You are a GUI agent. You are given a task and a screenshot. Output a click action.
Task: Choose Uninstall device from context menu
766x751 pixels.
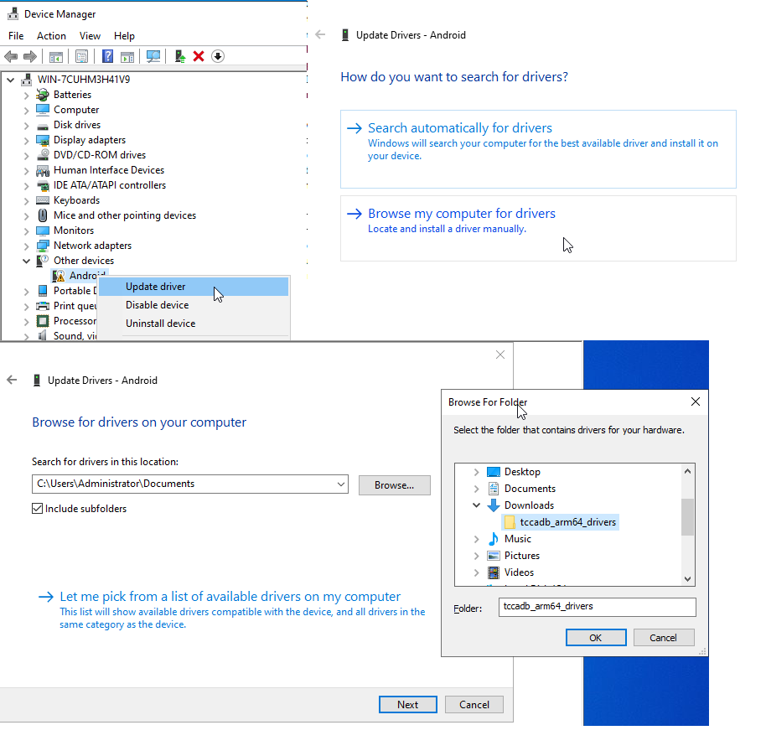click(x=194, y=324)
